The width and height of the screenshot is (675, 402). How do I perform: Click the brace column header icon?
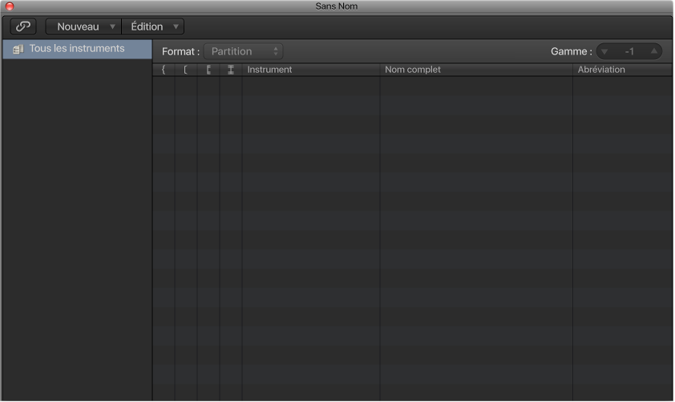pos(164,70)
